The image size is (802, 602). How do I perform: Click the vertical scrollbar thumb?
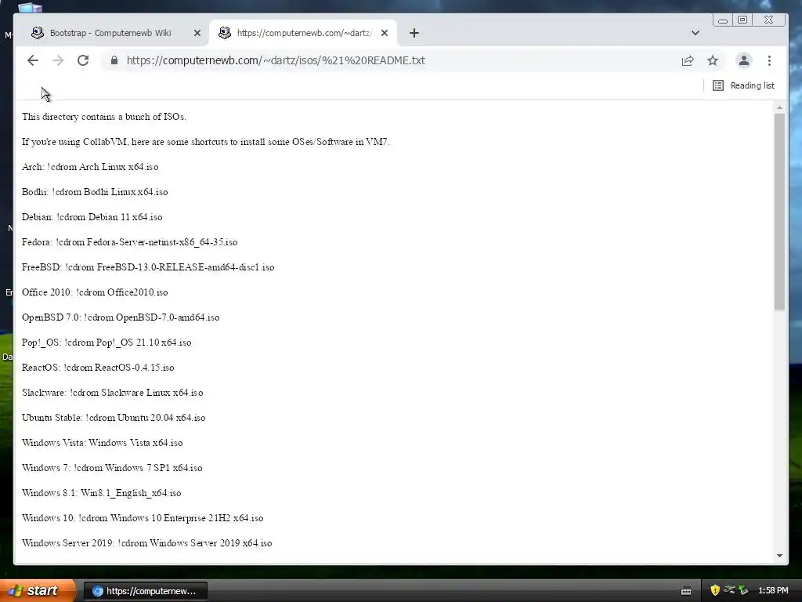pos(779,212)
